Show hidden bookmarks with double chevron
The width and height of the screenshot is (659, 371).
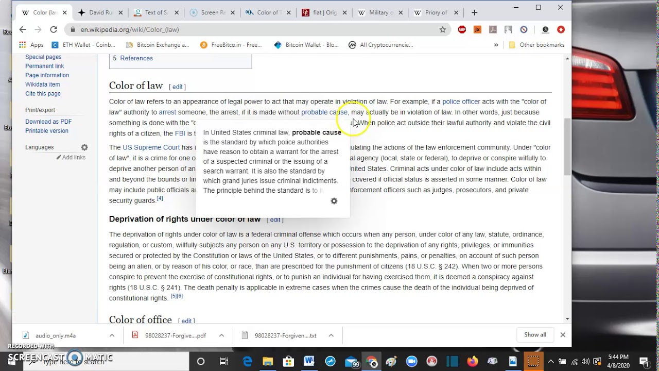(496, 45)
